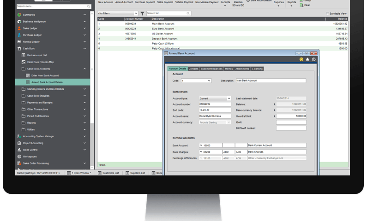The height and width of the screenshot is (221, 367).
Task: Tick the Scrollable View checkbox
Action: tap(327, 14)
